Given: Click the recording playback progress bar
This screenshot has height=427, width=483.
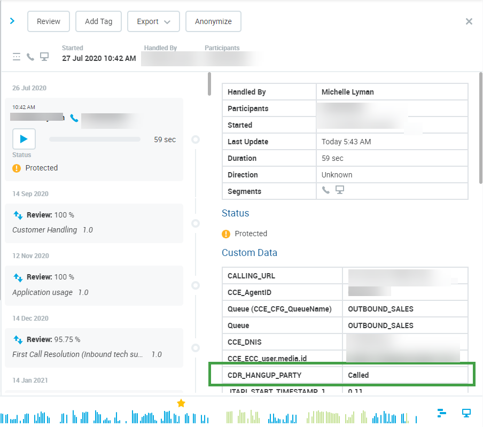Looking at the screenshot, I should click(x=95, y=139).
